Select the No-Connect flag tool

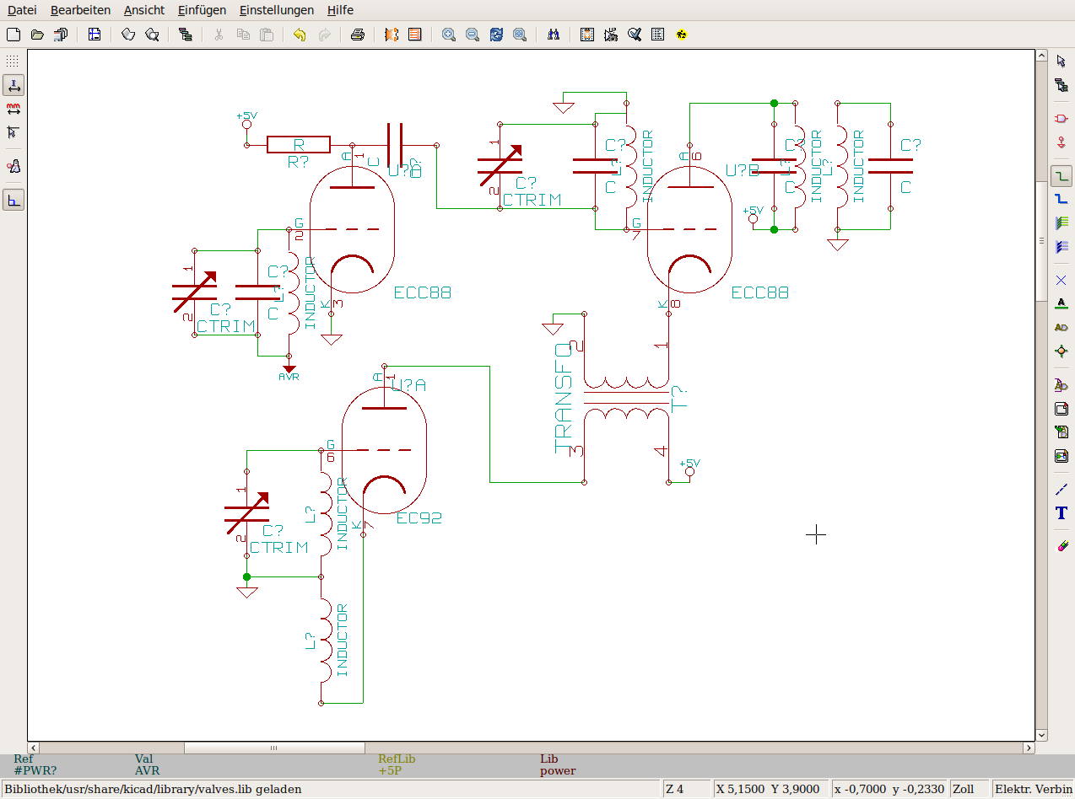1061,280
